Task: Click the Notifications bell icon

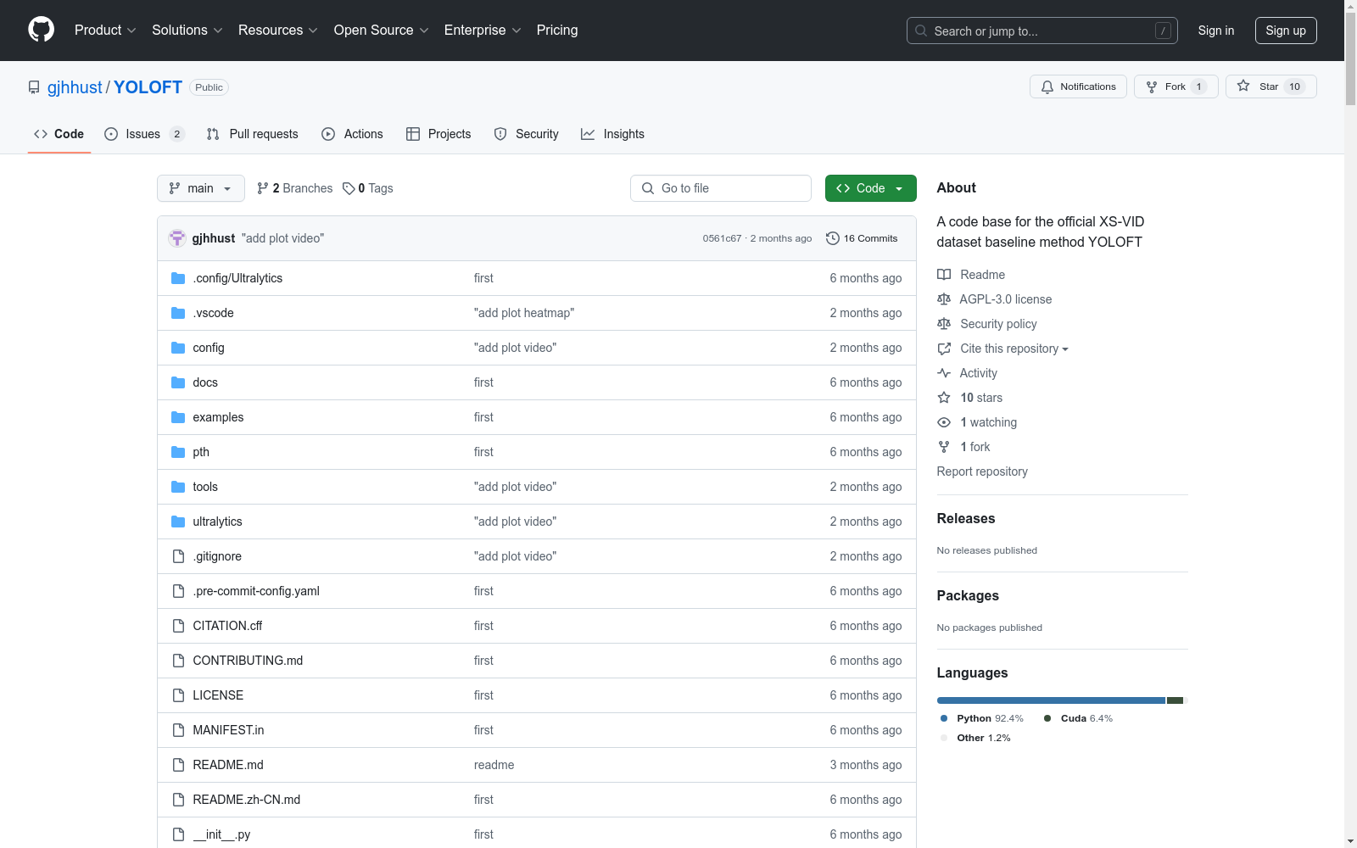Action: click(x=1047, y=86)
